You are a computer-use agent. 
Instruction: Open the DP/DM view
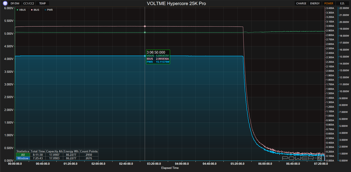coord(15,3)
